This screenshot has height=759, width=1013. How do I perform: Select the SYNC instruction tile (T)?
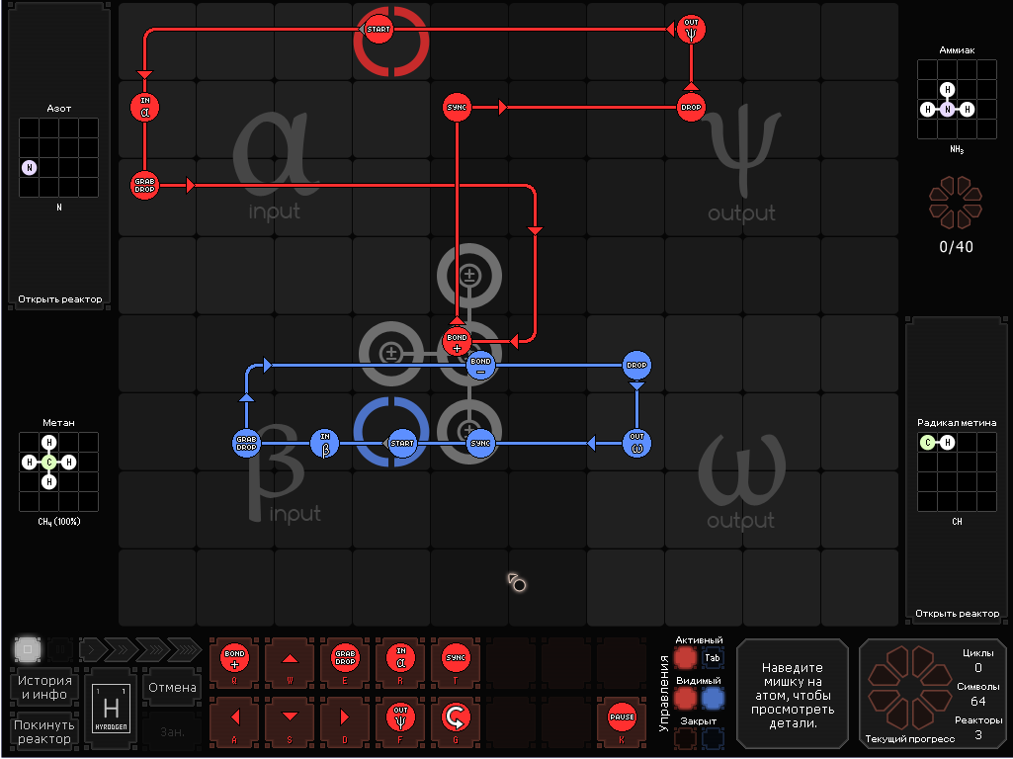click(x=456, y=663)
